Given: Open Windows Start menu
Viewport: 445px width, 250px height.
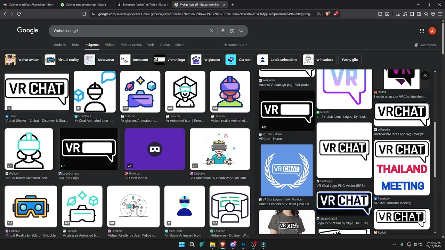Looking at the screenshot, I should [x=181, y=244].
